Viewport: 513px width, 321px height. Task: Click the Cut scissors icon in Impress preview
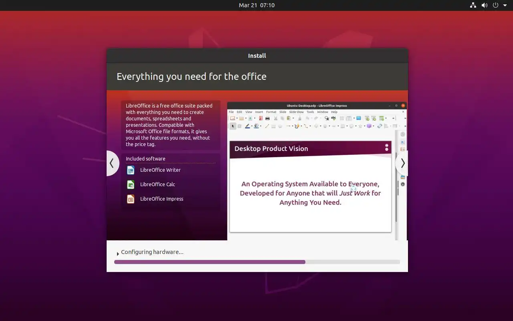click(276, 118)
